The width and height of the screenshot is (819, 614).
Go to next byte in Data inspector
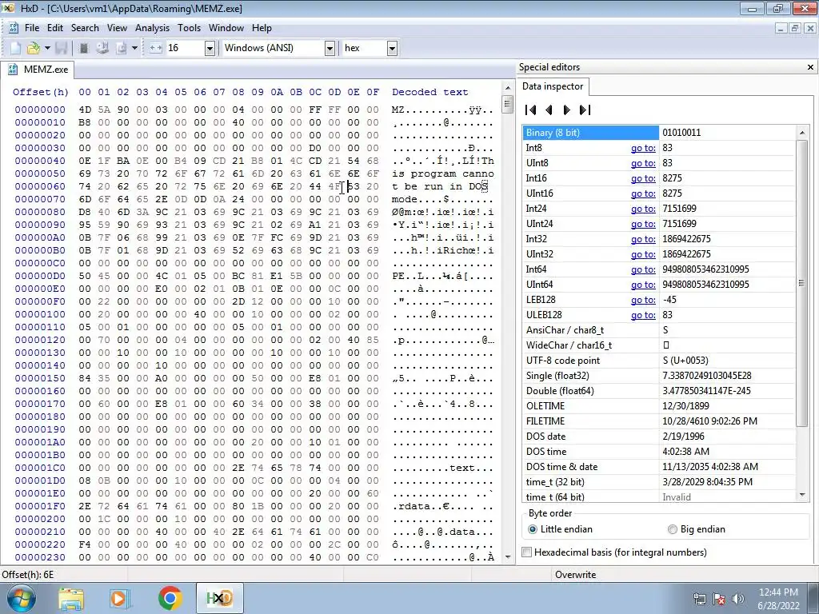click(x=567, y=110)
